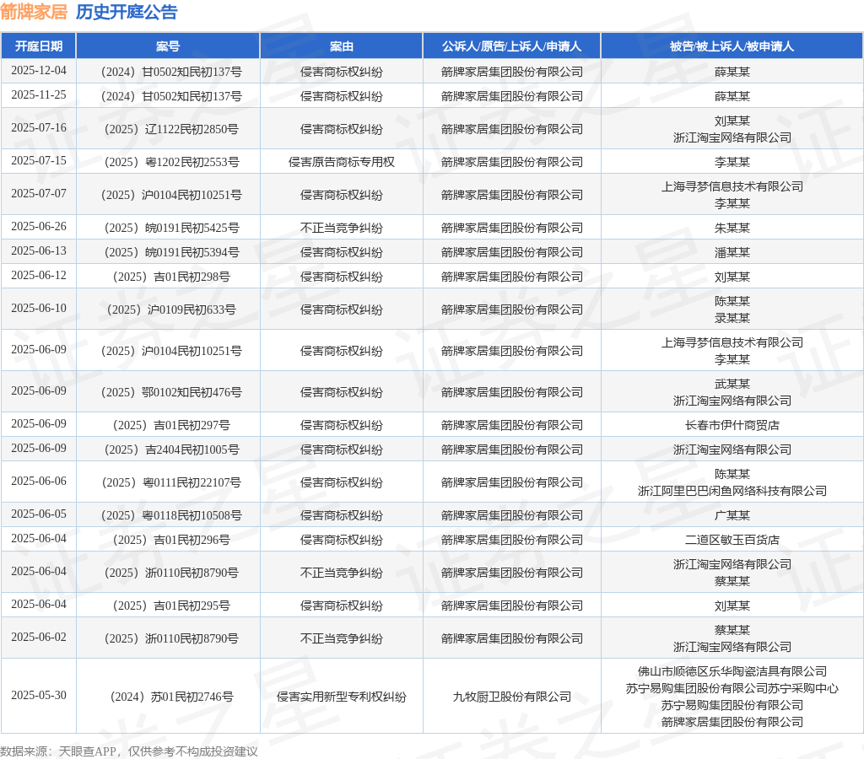Viewport: 864px width, 759px height.
Task: Select case number (2025) 皖0191民初5425号
Action: pos(171,228)
